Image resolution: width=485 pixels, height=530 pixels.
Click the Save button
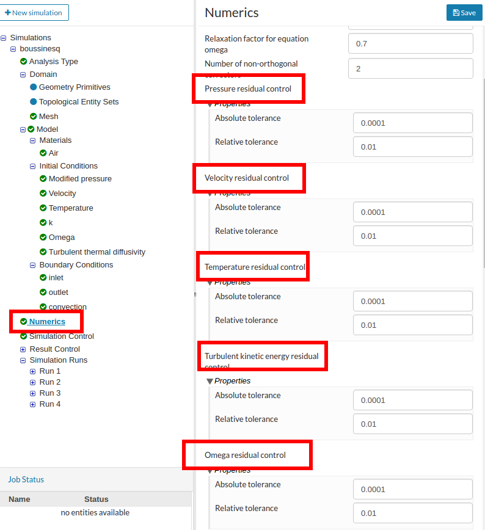tap(464, 13)
